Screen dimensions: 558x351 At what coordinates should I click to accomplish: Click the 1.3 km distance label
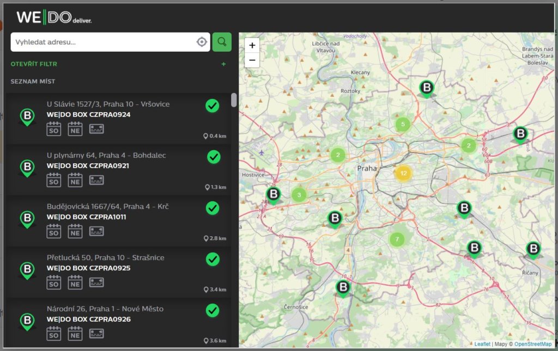click(x=216, y=187)
